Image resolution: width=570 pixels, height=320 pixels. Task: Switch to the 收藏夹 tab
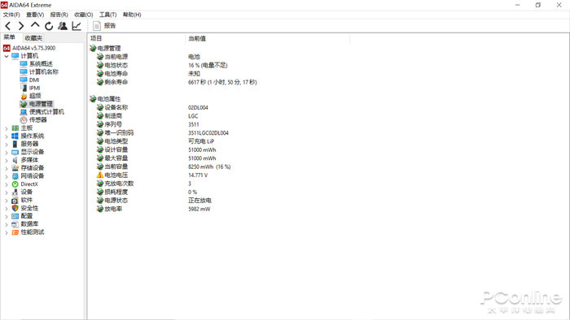click(x=33, y=38)
